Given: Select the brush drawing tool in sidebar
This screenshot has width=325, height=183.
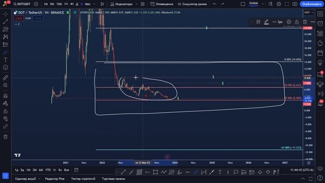Looking at the screenshot, I should pos(6,52).
